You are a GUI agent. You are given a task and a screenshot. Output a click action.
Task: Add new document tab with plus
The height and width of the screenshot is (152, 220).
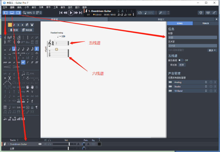pyautogui.click(x=217, y=19)
